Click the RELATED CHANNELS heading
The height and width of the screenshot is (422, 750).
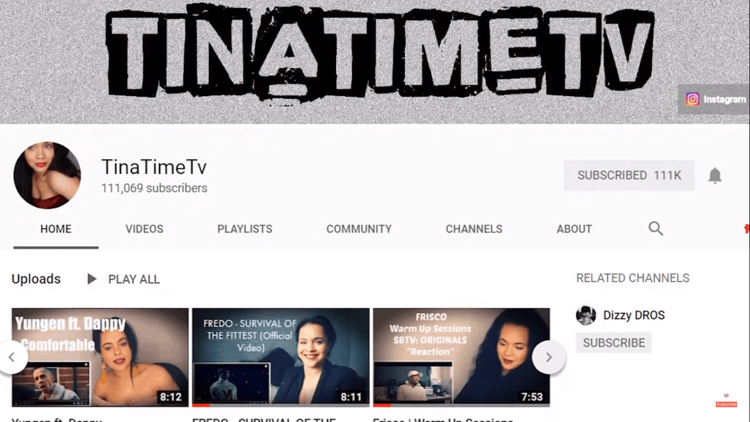click(x=633, y=278)
